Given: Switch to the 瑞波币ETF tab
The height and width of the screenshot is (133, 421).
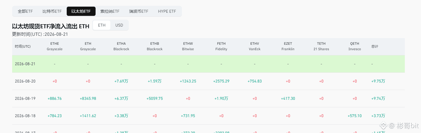Looking at the screenshot, I should [x=139, y=11].
